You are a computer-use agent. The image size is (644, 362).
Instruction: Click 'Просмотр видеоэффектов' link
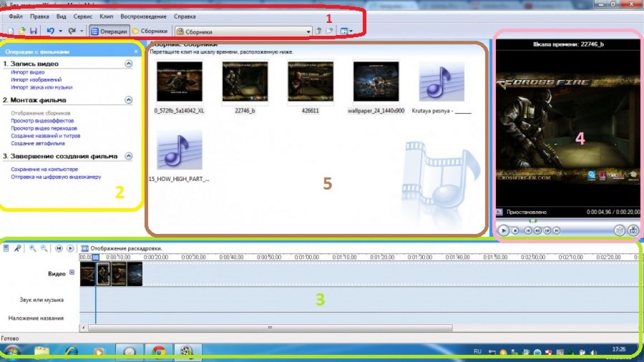tap(42, 121)
